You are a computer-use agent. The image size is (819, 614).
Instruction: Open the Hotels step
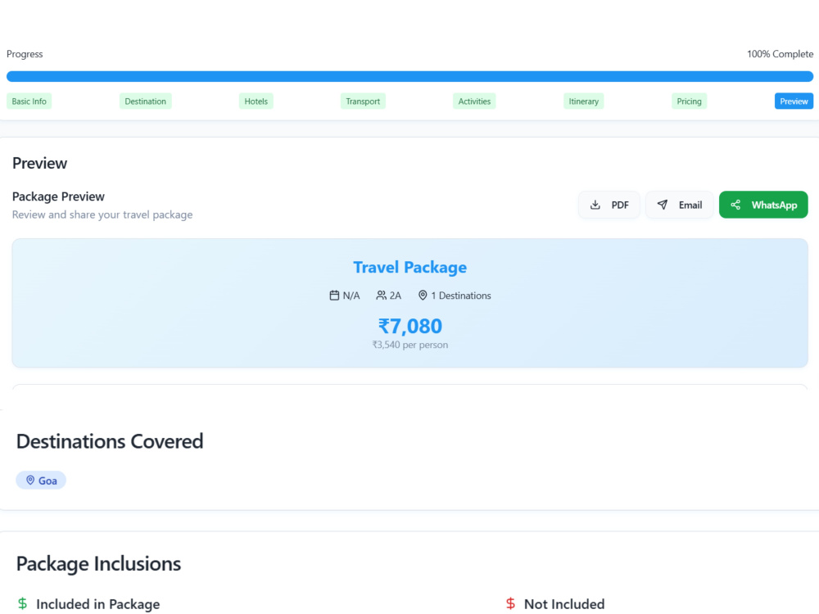tap(256, 102)
